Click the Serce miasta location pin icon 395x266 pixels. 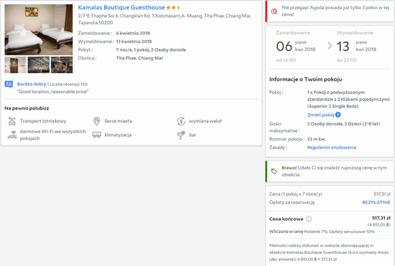click(x=97, y=121)
